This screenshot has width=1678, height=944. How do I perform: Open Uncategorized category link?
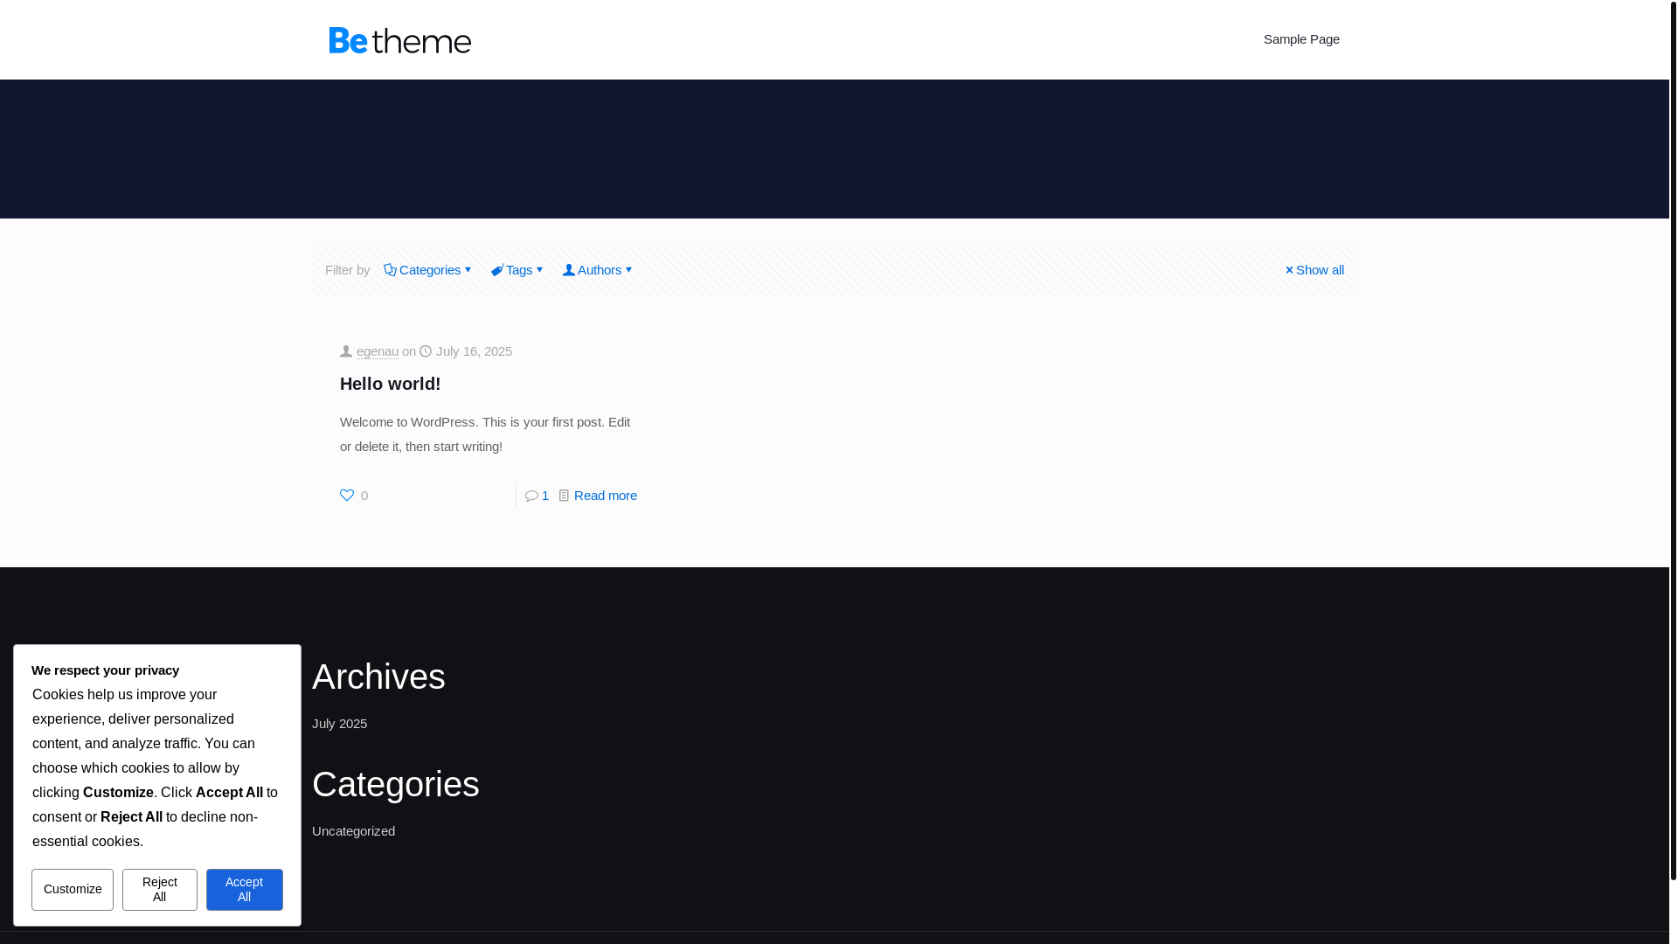point(353,831)
